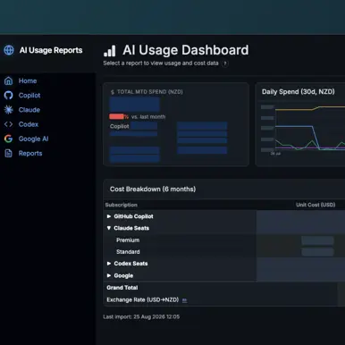Open the Reports section
The height and width of the screenshot is (345, 345).
click(30, 154)
